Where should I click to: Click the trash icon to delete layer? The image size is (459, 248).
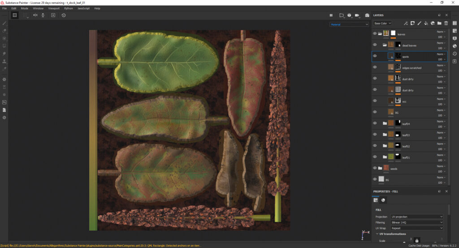pos(446,23)
